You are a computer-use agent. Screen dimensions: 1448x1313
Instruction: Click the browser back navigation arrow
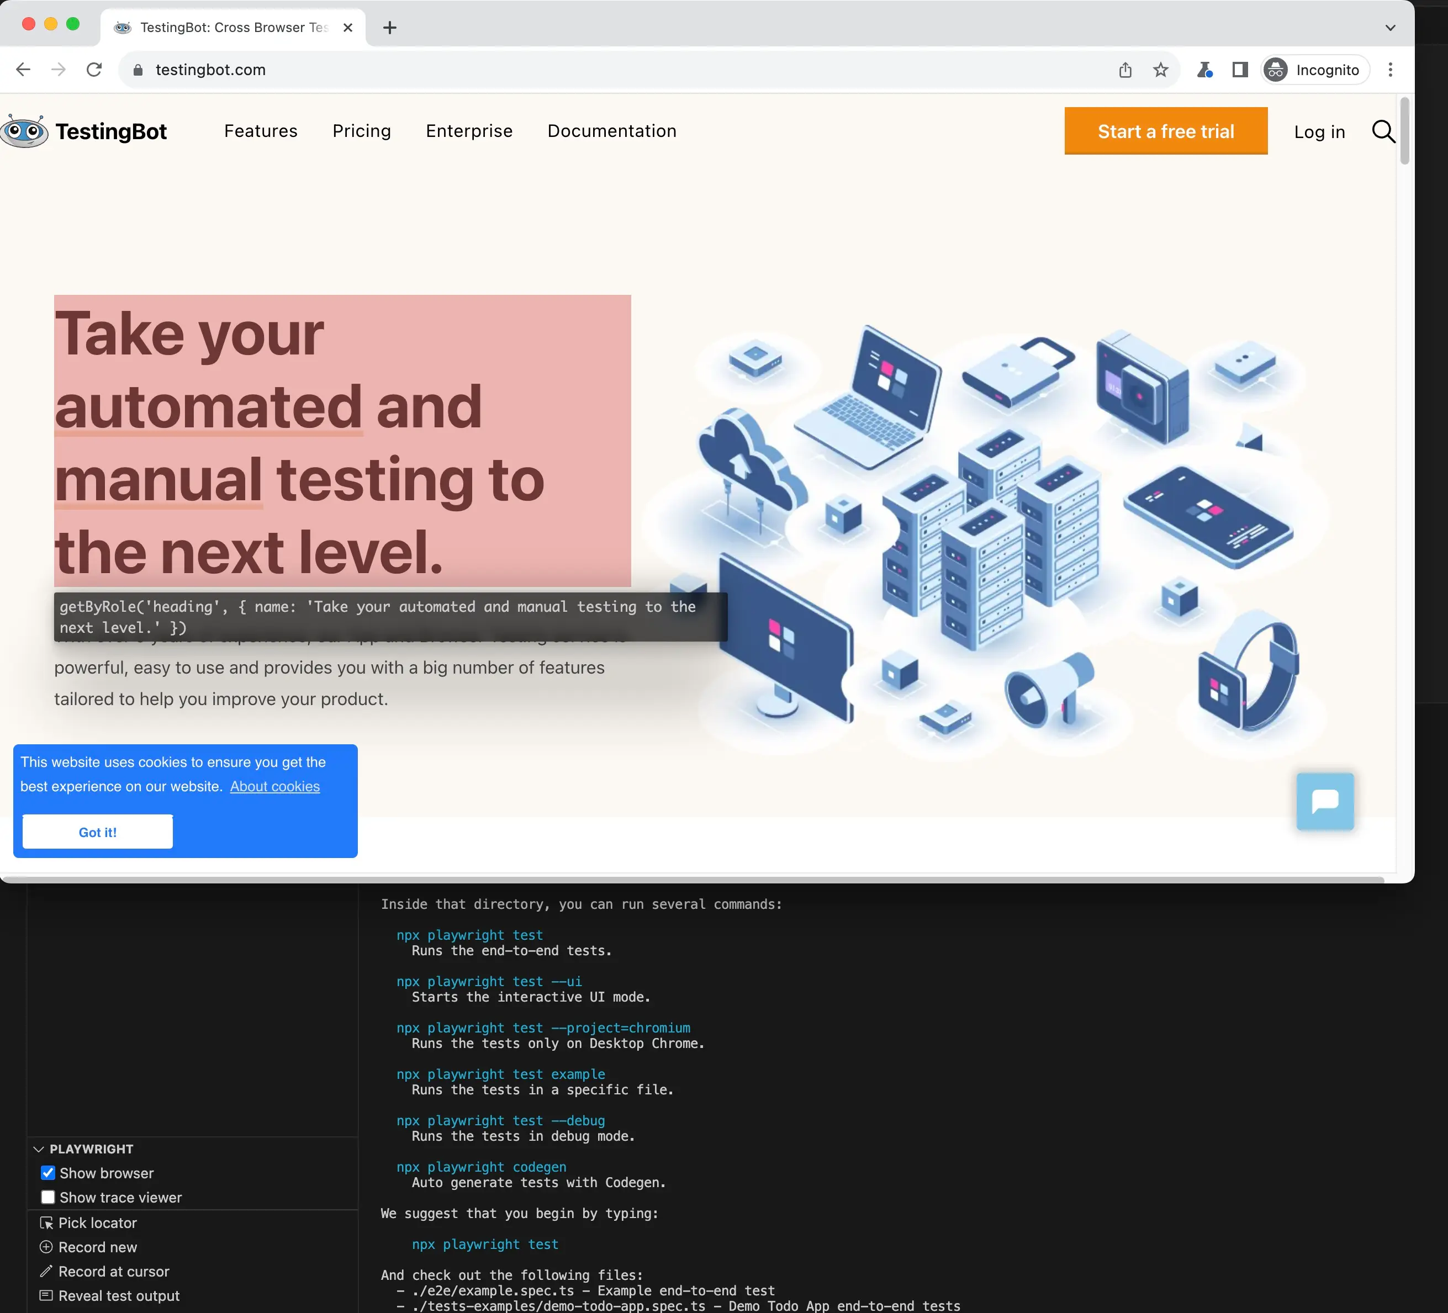pyautogui.click(x=24, y=70)
